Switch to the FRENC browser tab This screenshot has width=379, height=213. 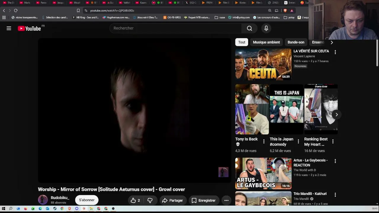pos(208,3)
